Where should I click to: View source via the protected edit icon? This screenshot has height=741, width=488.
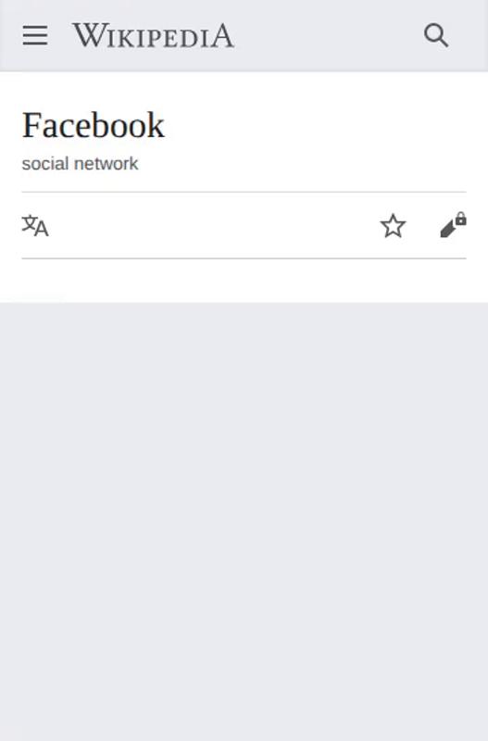[x=453, y=225]
